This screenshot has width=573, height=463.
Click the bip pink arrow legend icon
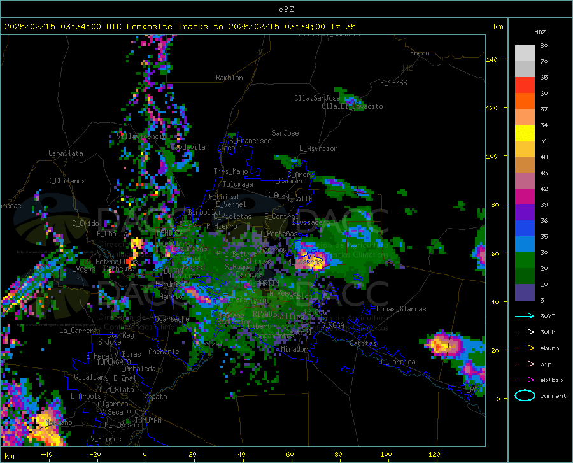(x=525, y=364)
